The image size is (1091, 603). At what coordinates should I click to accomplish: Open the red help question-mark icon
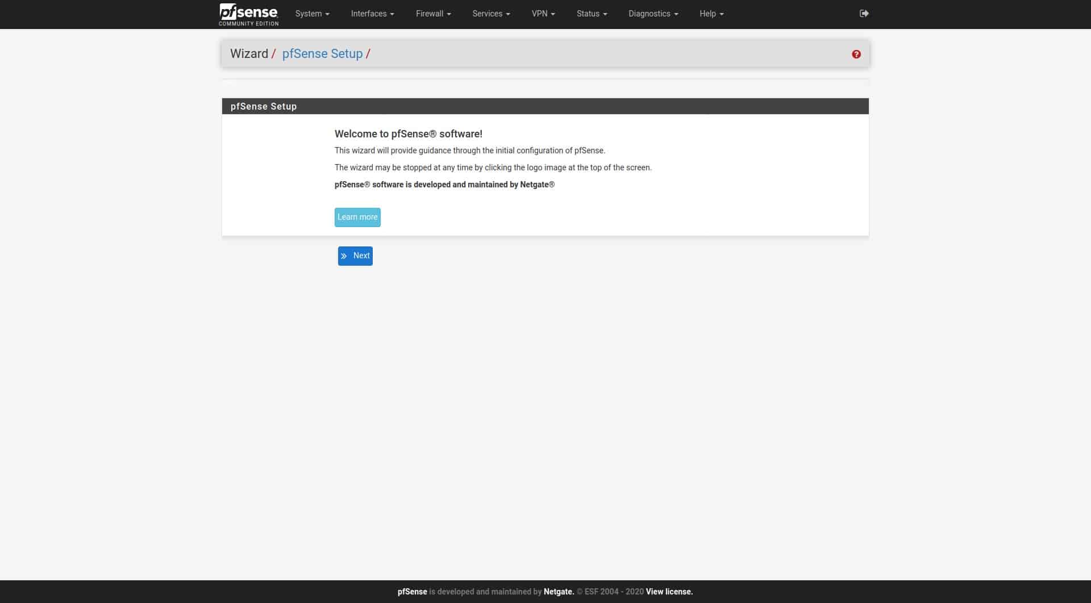856,55
